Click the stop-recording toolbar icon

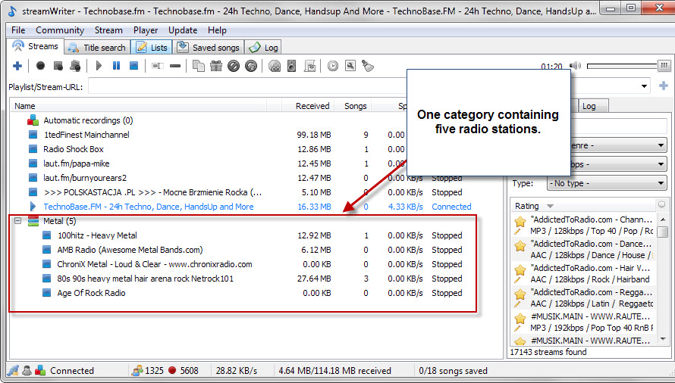(58, 66)
